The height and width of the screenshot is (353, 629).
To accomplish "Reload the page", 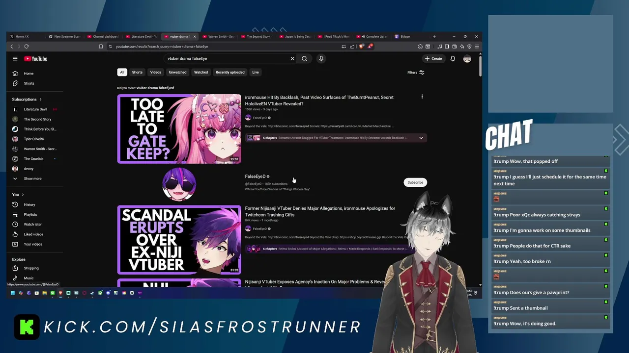I will pyautogui.click(x=27, y=47).
